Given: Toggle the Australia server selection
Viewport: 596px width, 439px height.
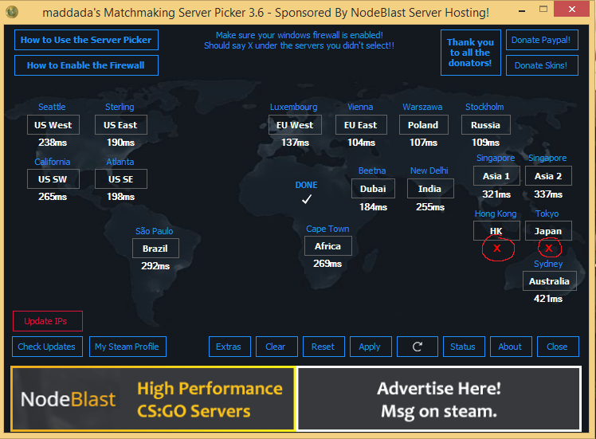Looking at the screenshot, I should tap(549, 281).
